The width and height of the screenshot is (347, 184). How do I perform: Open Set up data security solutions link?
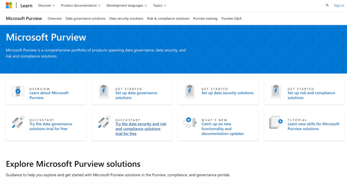227,93
